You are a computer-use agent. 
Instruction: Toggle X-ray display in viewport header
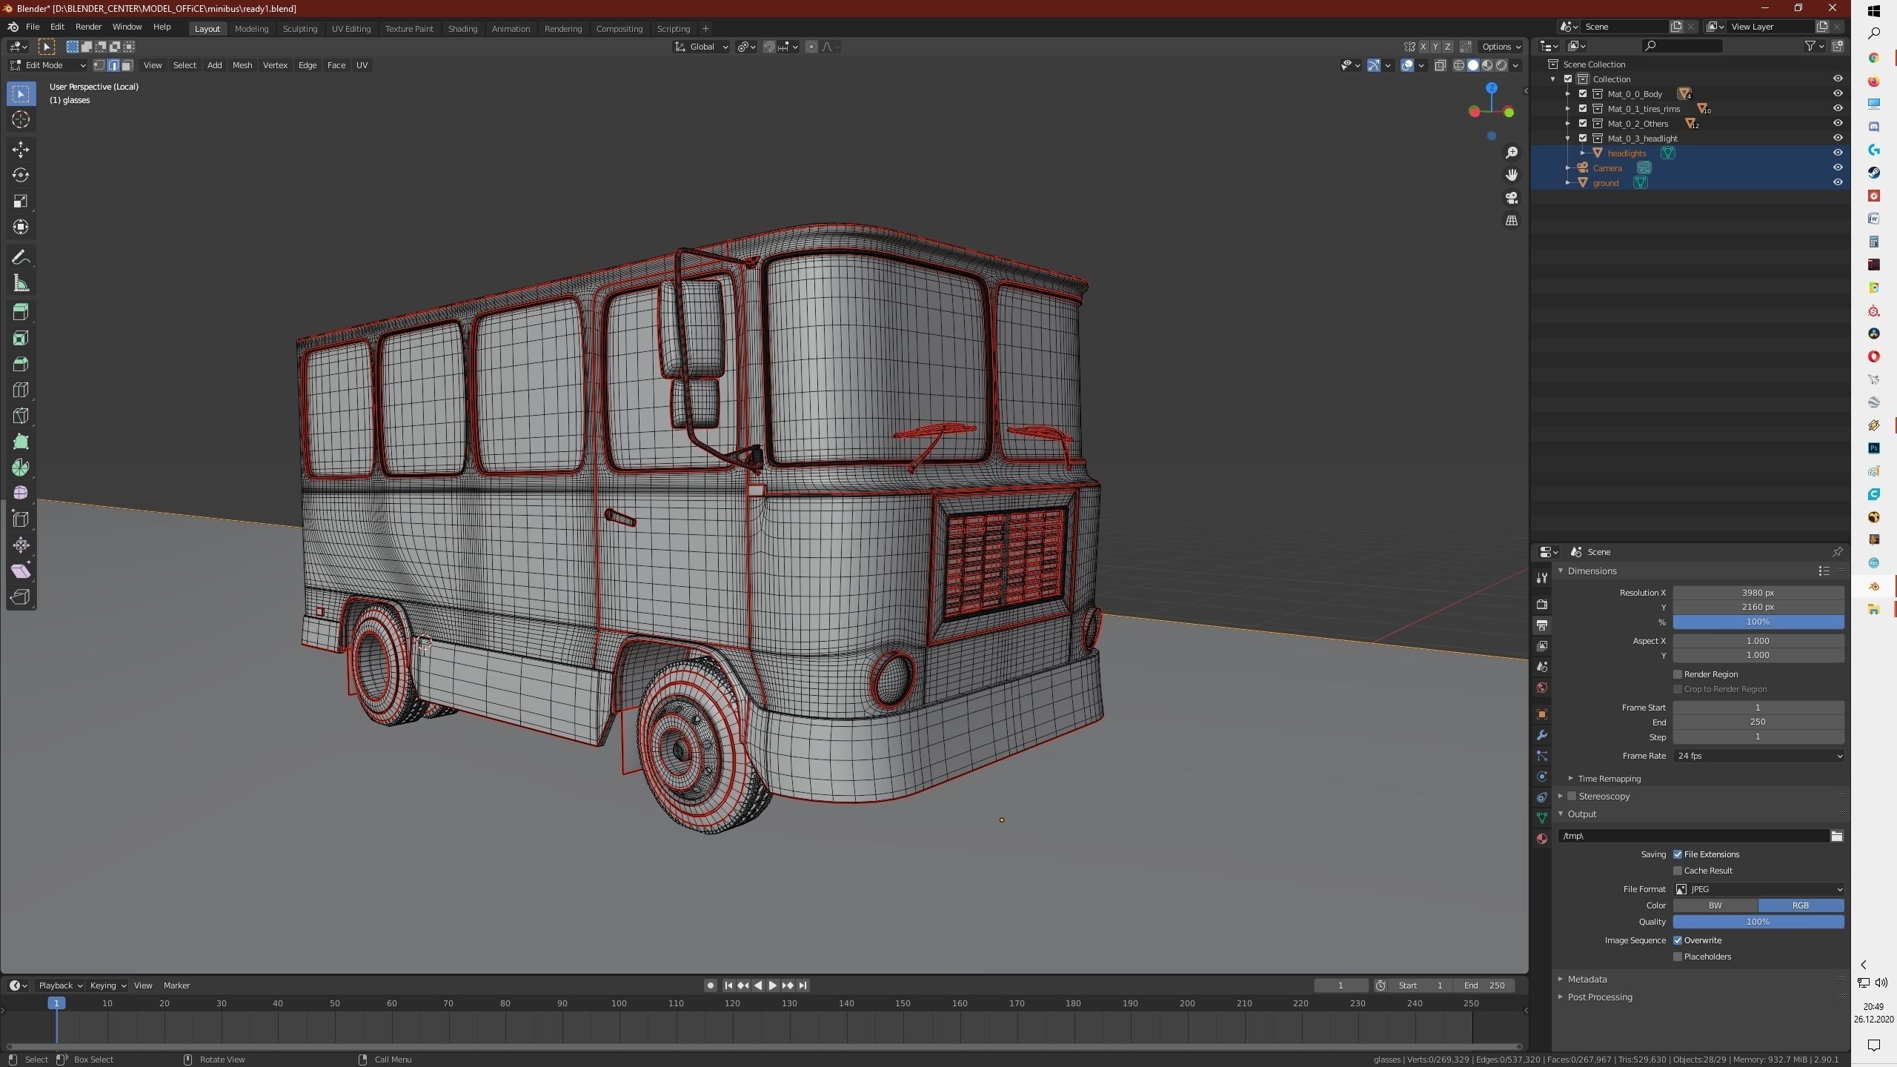[x=1440, y=65]
